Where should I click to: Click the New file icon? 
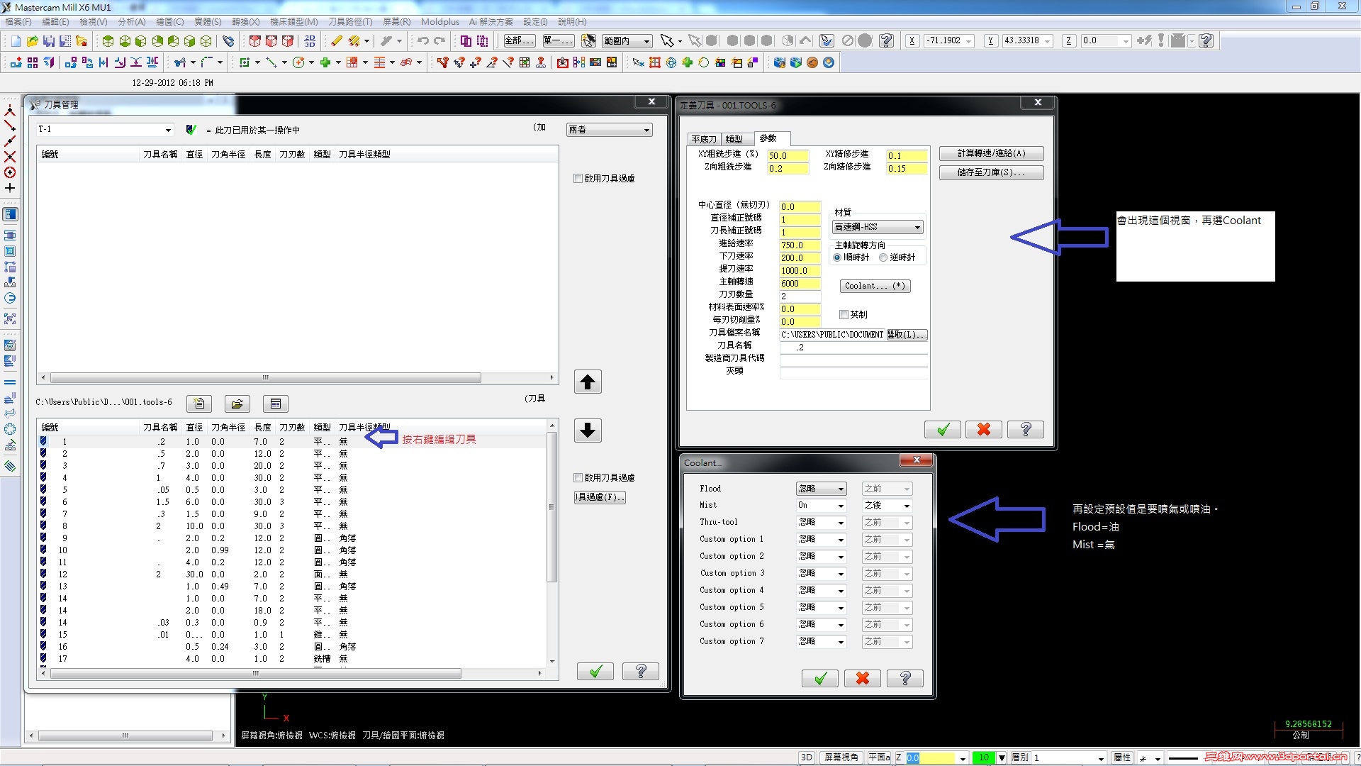click(16, 41)
